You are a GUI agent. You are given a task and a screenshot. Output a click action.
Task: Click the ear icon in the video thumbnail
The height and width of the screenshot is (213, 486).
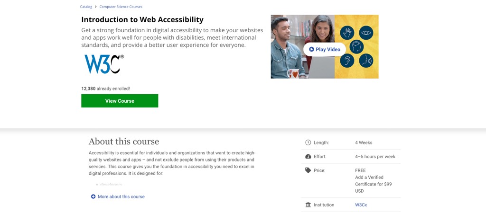[x=347, y=61]
